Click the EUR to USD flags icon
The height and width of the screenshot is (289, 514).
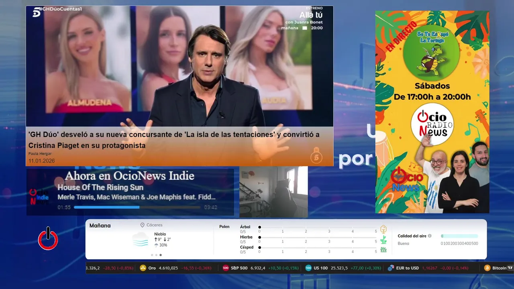391,268
